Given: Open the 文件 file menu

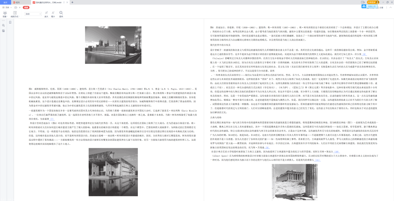Looking at the screenshot, I should [x=7, y=7].
